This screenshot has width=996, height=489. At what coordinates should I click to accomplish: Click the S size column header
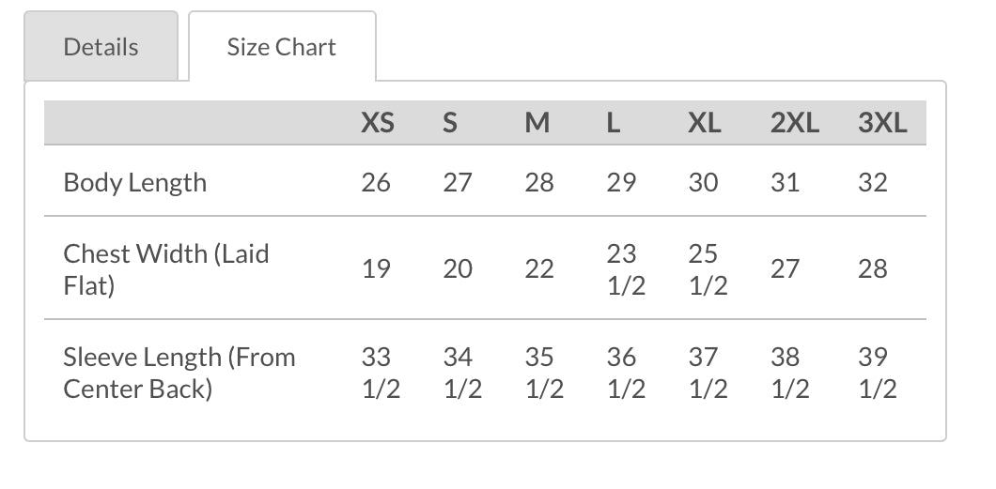[x=450, y=123]
